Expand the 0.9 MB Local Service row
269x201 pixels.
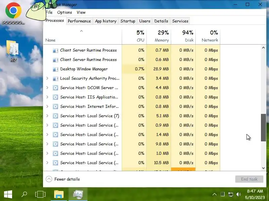tap(47, 125)
